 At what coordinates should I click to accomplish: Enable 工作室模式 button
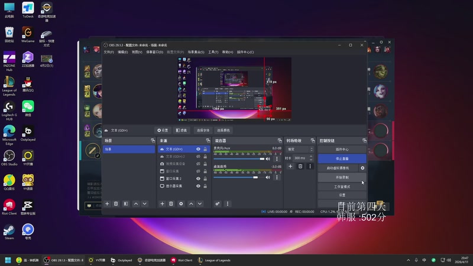[x=342, y=187]
